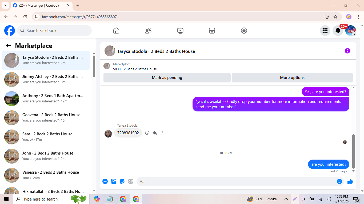Click the back arrow beside Marketplace heading
The height and width of the screenshot is (204, 364).
9,45
